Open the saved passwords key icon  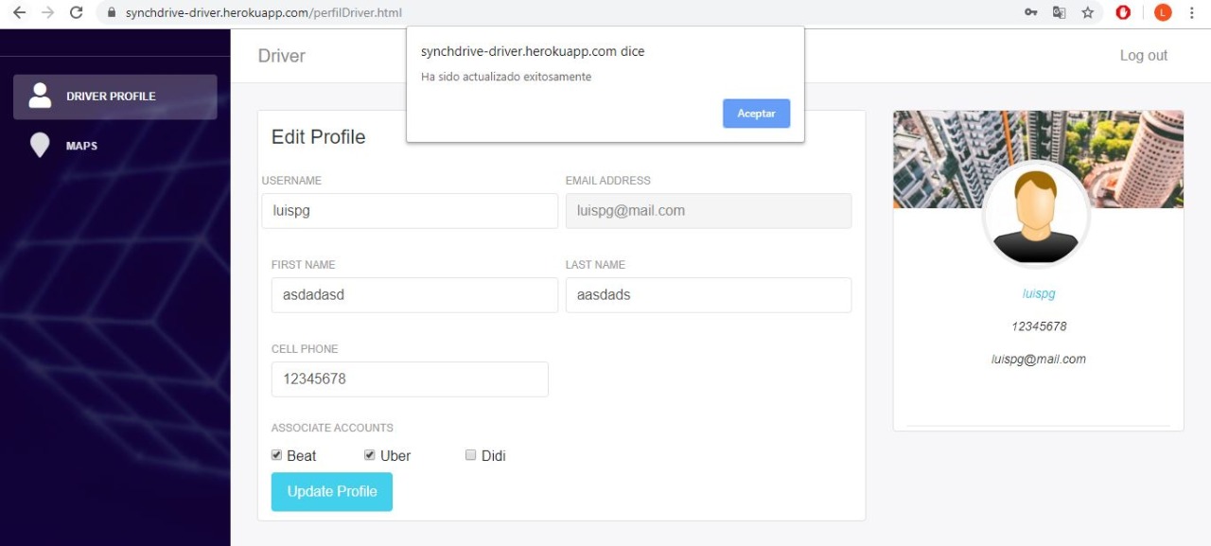(1031, 13)
